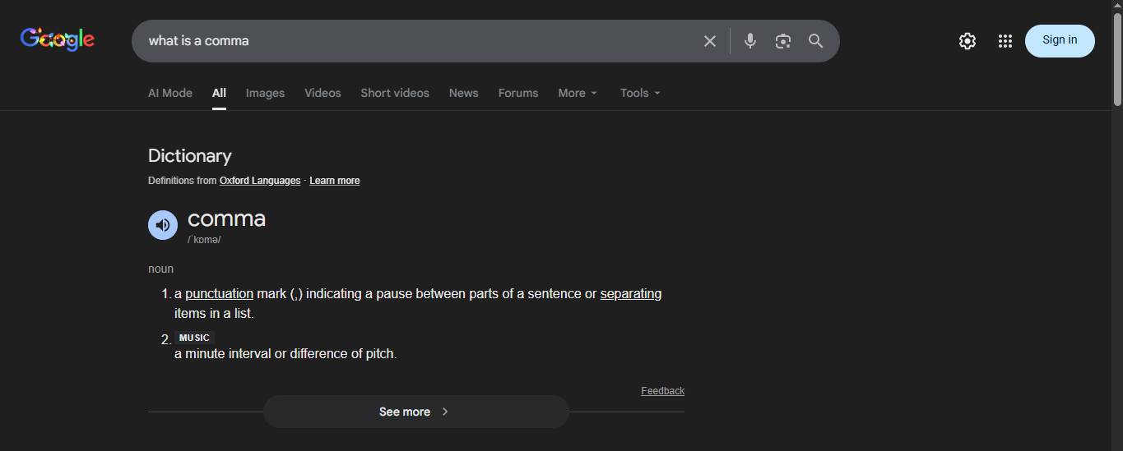Open search by image camera icon

[782, 41]
